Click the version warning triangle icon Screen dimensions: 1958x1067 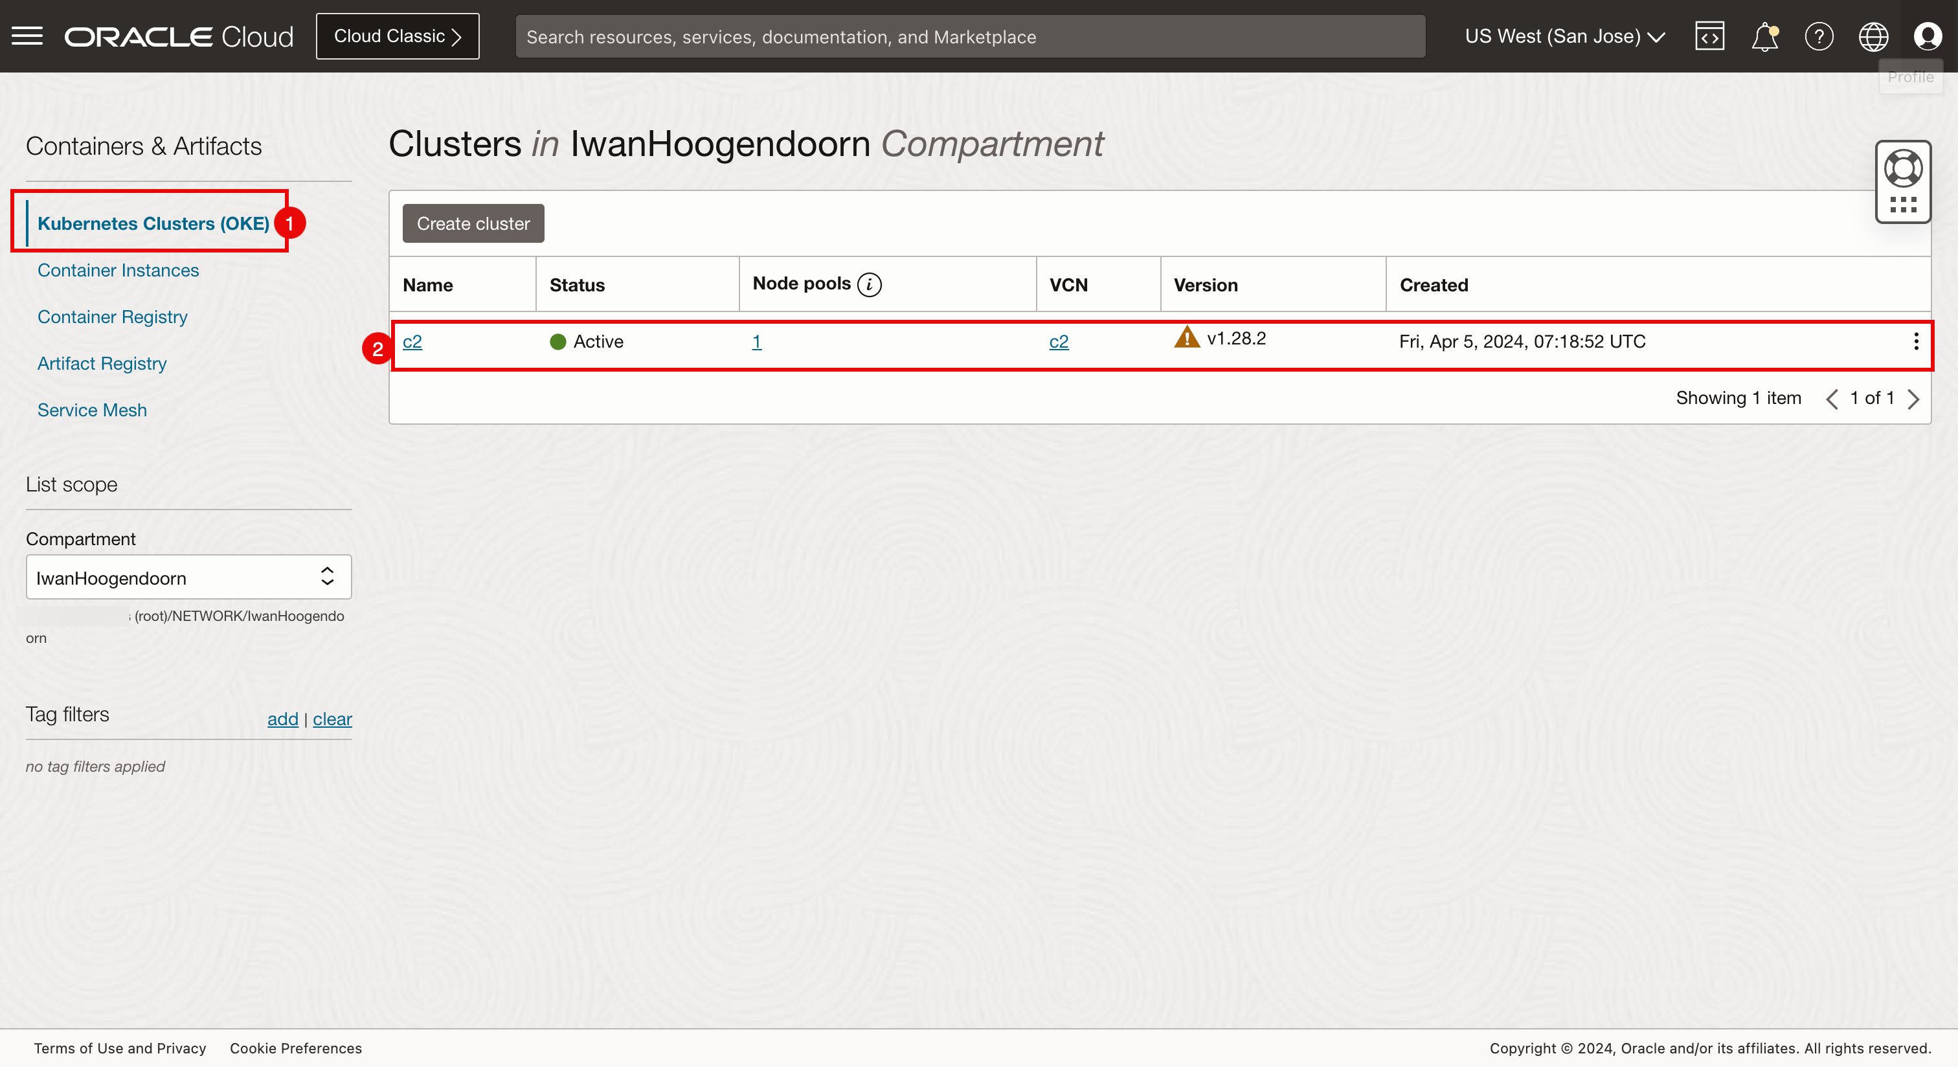pyautogui.click(x=1186, y=337)
